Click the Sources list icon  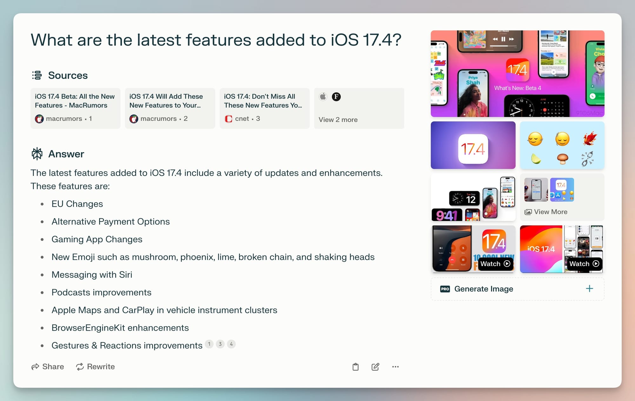click(37, 75)
